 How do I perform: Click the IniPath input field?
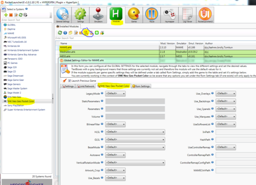point(236,132)
